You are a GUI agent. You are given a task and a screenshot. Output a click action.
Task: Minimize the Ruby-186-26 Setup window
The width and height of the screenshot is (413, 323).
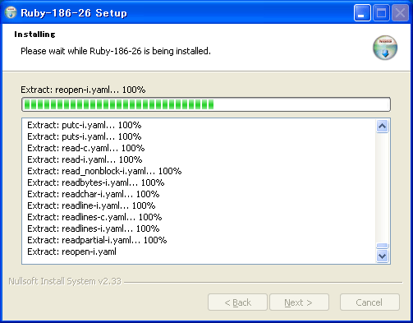coord(362,13)
